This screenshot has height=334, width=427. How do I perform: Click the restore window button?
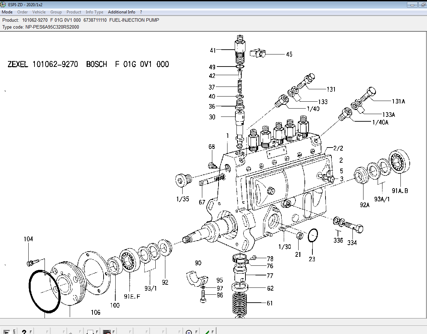423,5
